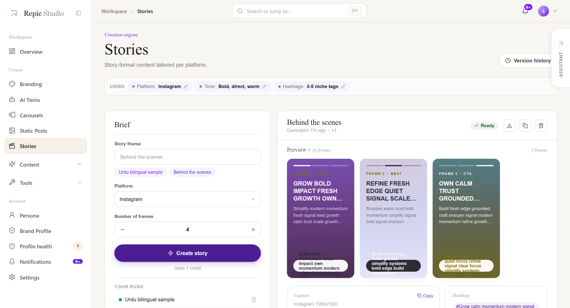Delete the Urdu bilingual sample run
Screen dimensions: 570x308
[x=254, y=300]
